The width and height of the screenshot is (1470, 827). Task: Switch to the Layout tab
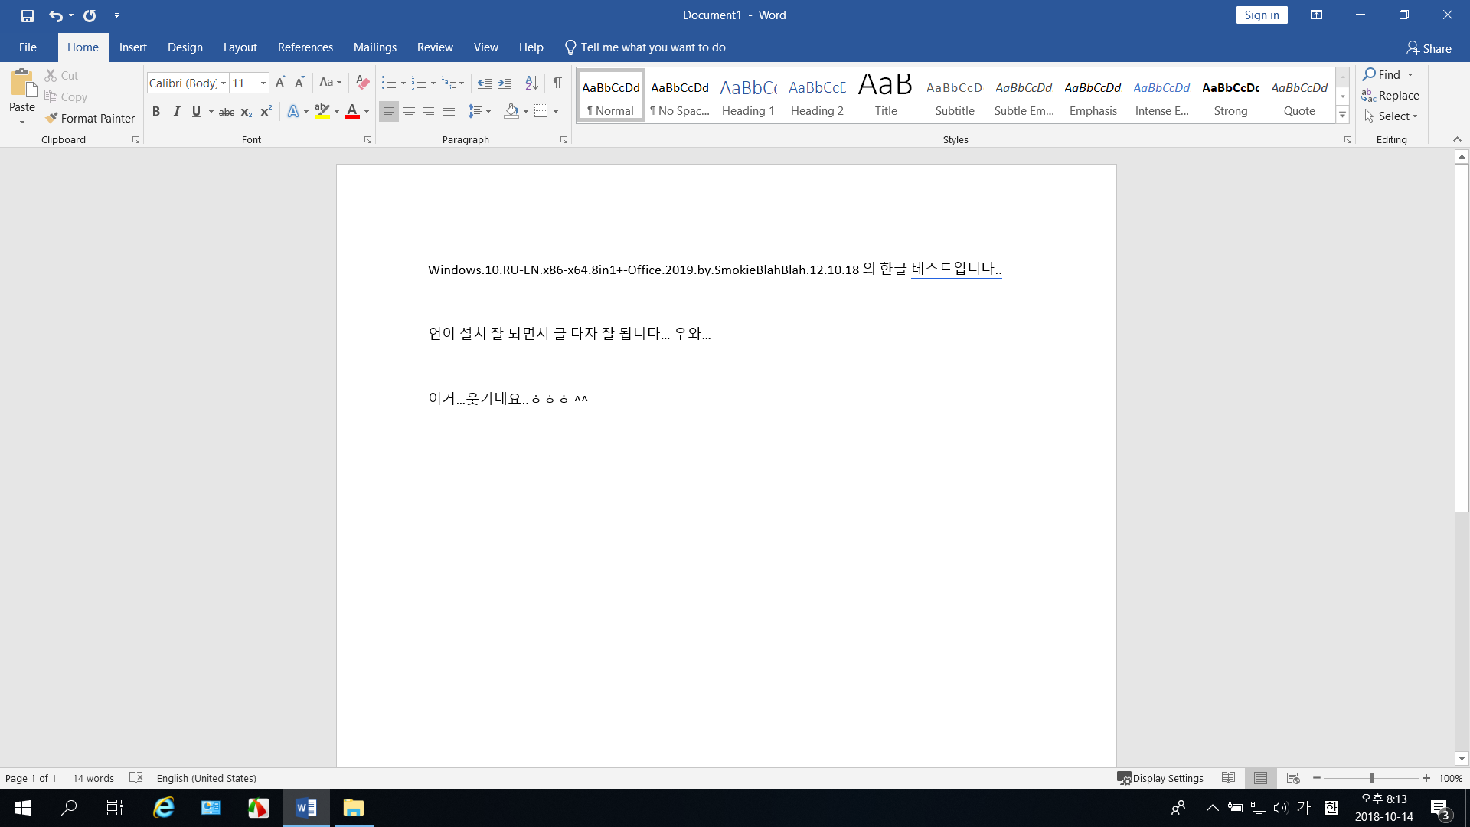pyautogui.click(x=240, y=47)
